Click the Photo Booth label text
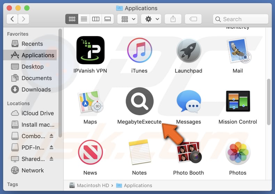This screenshot has height=194, width=275. click(x=189, y=173)
